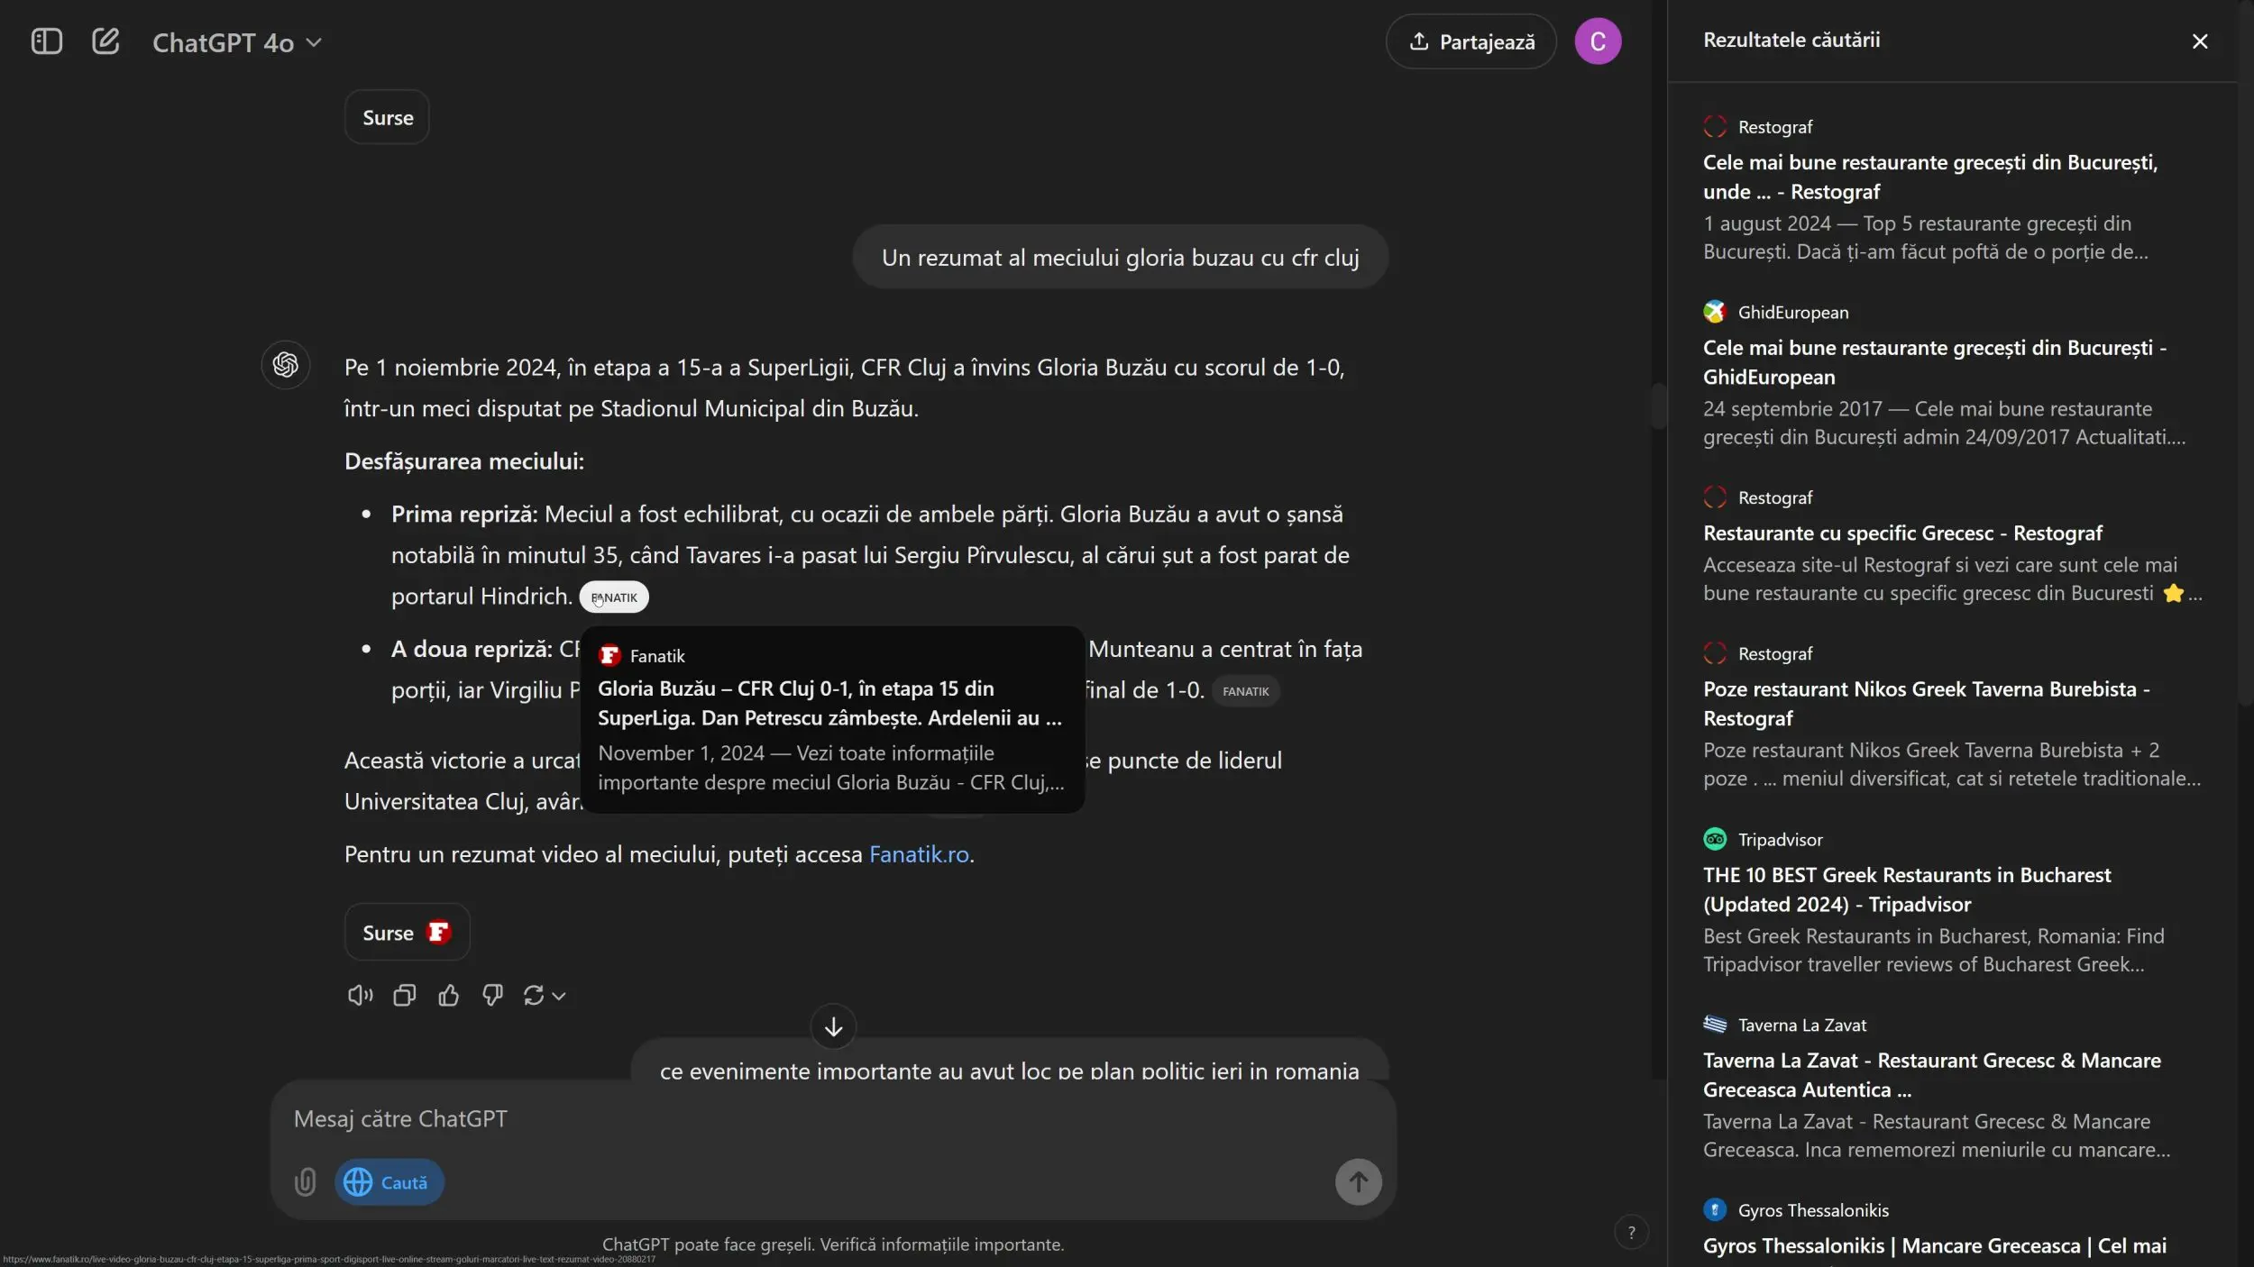Expand the regenerate response options chevron
The image size is (2254, 1267).
pyautogui.click(x=559, y=996)
